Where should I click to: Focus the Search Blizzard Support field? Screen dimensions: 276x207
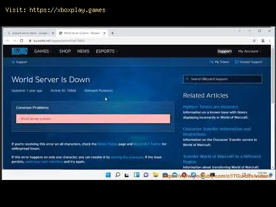coord(223,79)
